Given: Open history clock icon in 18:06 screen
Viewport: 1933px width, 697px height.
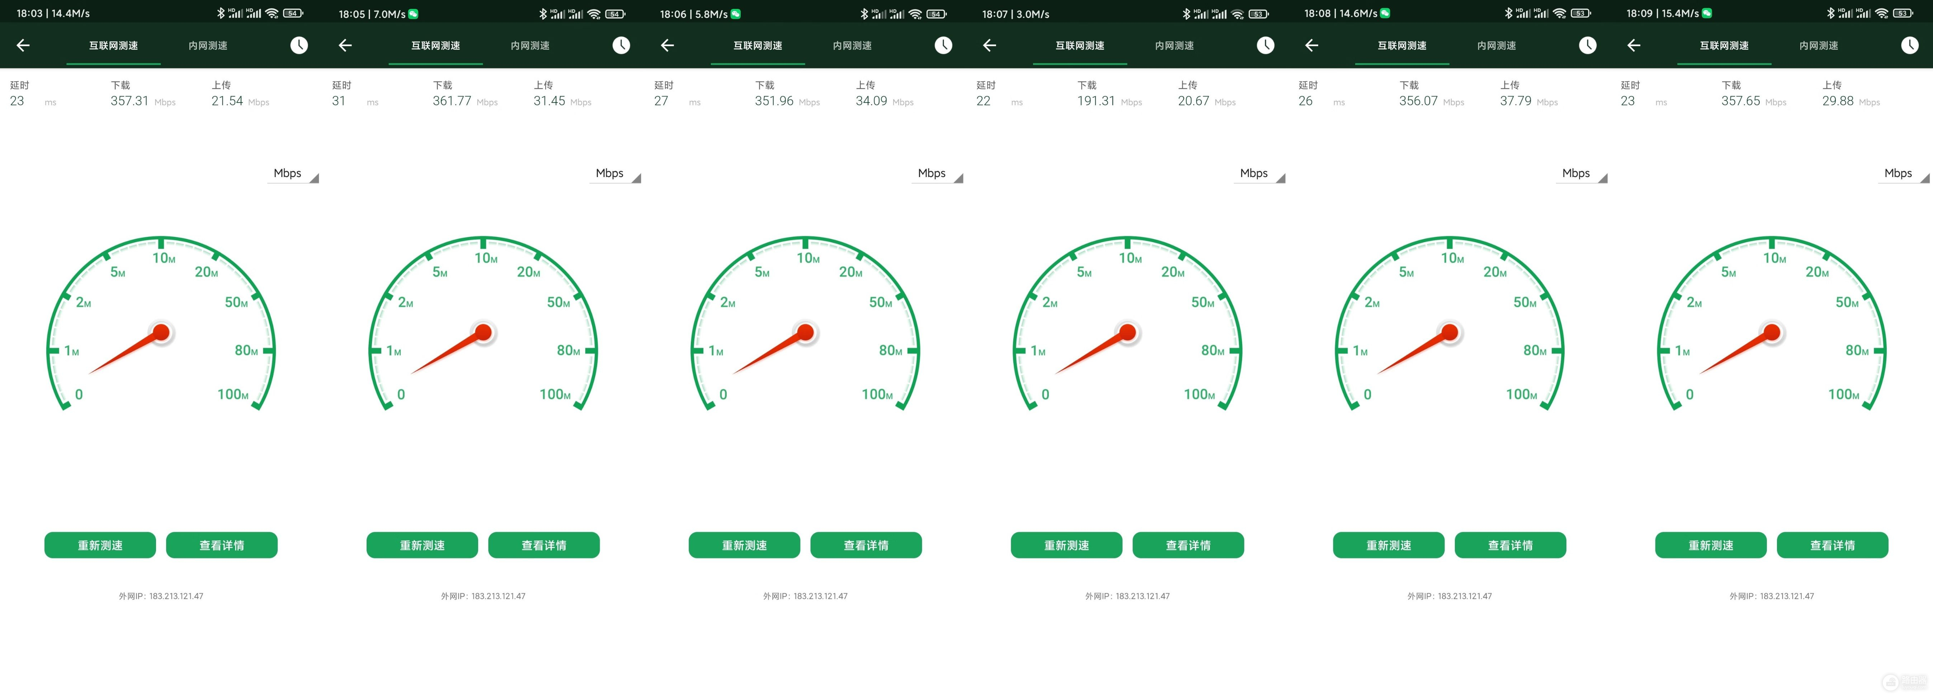Looking at the screenshot, I should pos(943,46).
